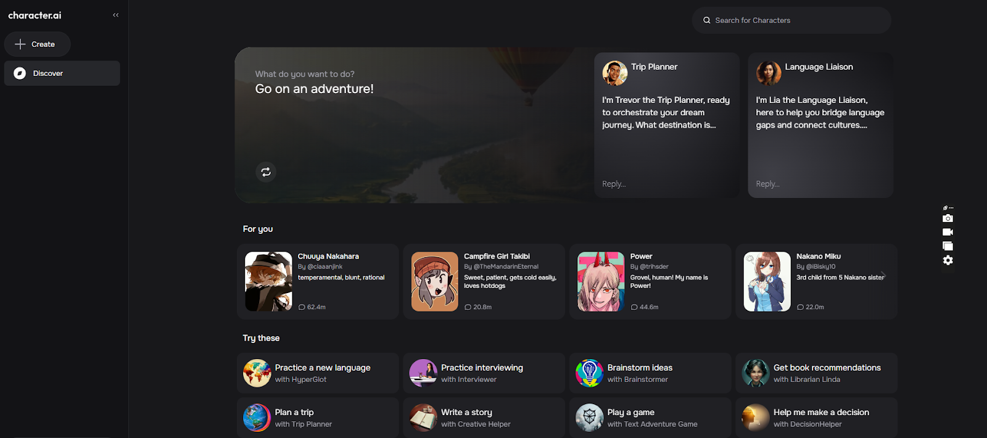
Task: Open Chuuya Nakahara character thumbnail
Action: (x=268, y=281)
